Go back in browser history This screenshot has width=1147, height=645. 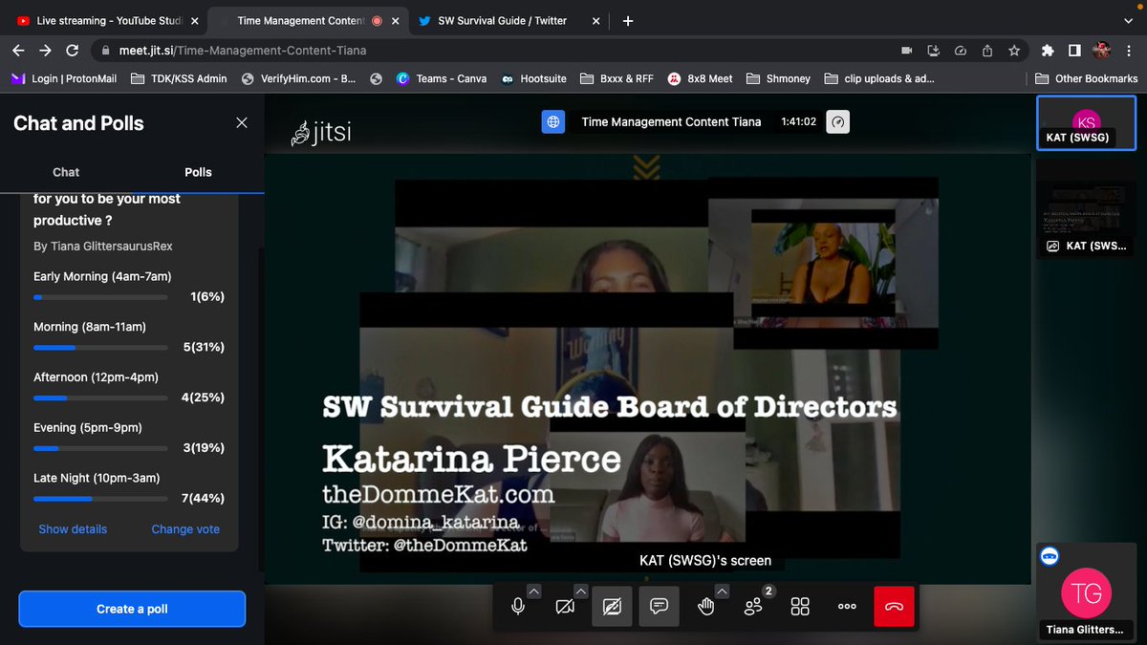click(x=20, y=51)
